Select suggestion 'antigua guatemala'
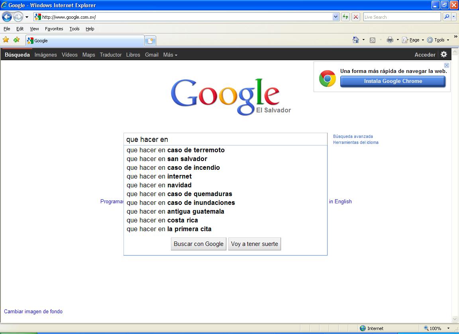Screen dimensions: 459x334 [x=226, y=212]
